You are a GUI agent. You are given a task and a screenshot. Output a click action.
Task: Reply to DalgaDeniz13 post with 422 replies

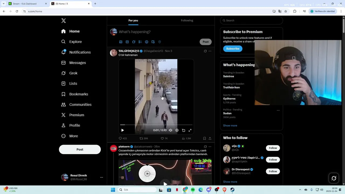click(x=123, y=138)
